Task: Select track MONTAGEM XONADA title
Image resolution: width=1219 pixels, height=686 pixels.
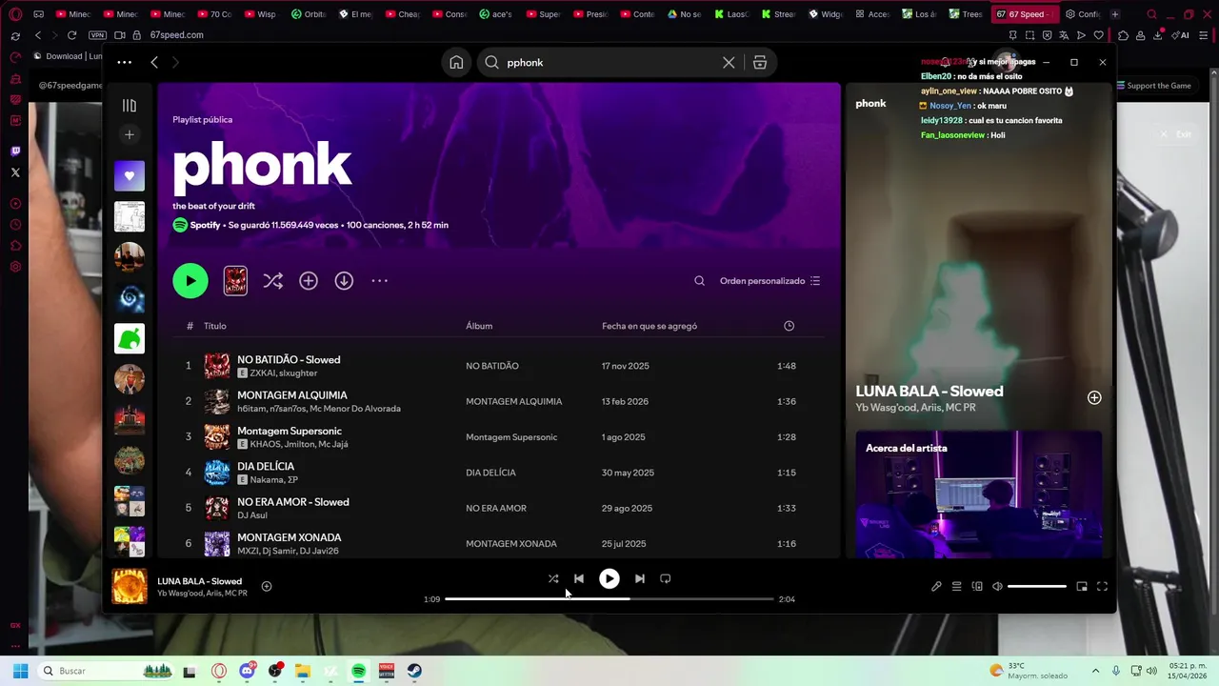Action: (x=290, y=537)
